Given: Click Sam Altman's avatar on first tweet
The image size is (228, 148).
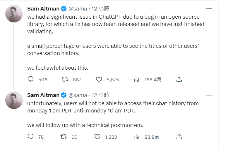Looking at the screenshot, I should (14, 14).
